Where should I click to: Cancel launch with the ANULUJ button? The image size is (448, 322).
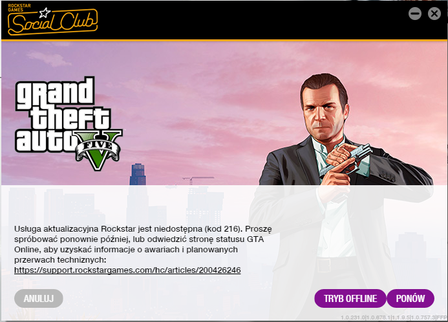coord(39,299)
